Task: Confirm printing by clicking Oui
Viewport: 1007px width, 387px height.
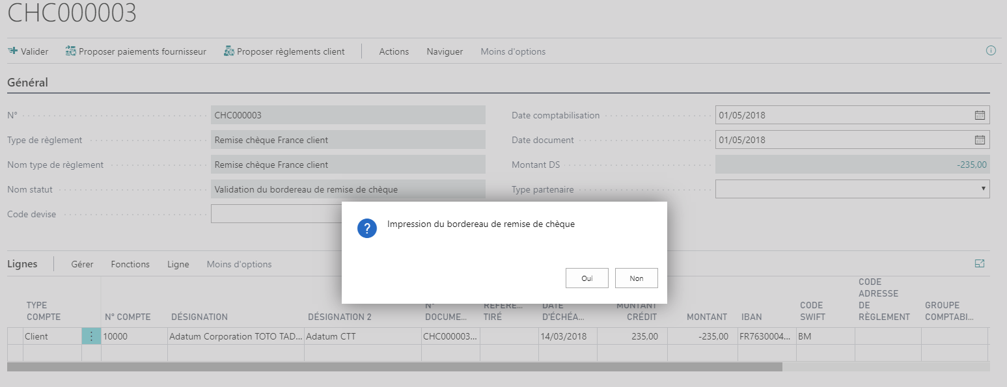Action: [x=587, y=278]
